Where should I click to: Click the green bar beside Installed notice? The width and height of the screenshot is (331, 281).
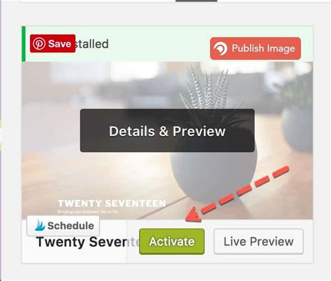coord(24,44)
